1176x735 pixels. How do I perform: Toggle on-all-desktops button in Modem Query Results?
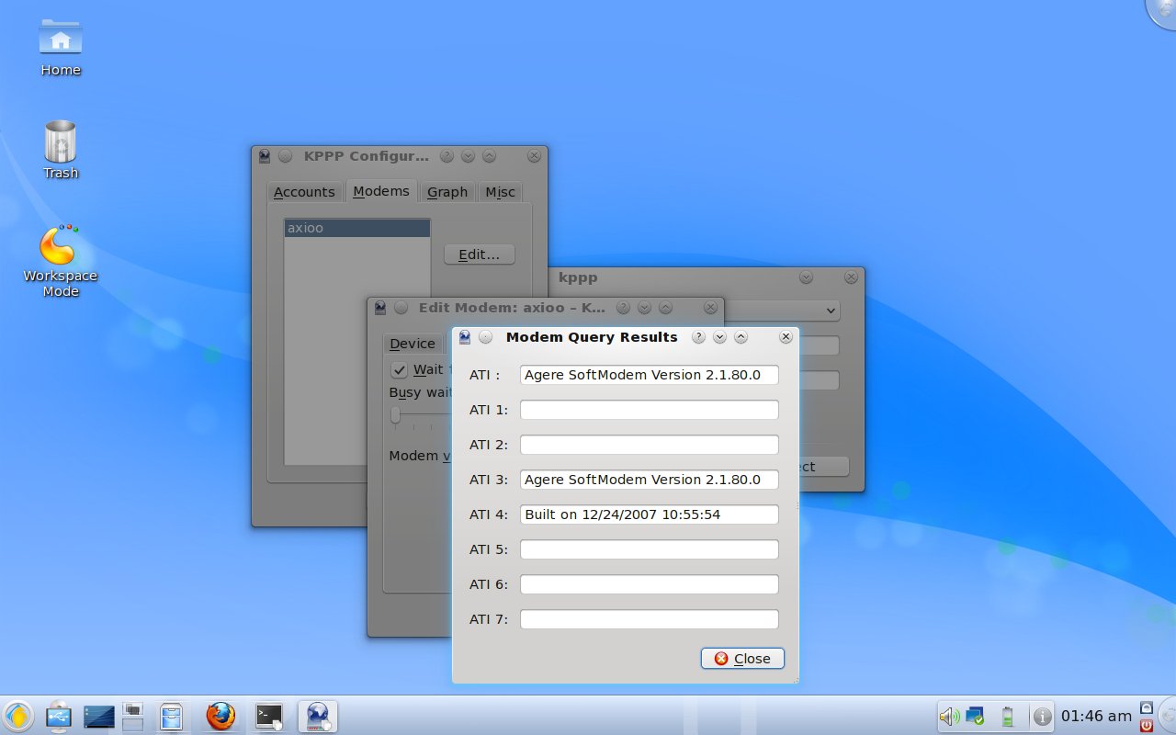click(486, 337)
